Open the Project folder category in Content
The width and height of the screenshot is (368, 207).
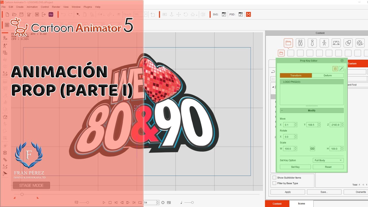288,43
